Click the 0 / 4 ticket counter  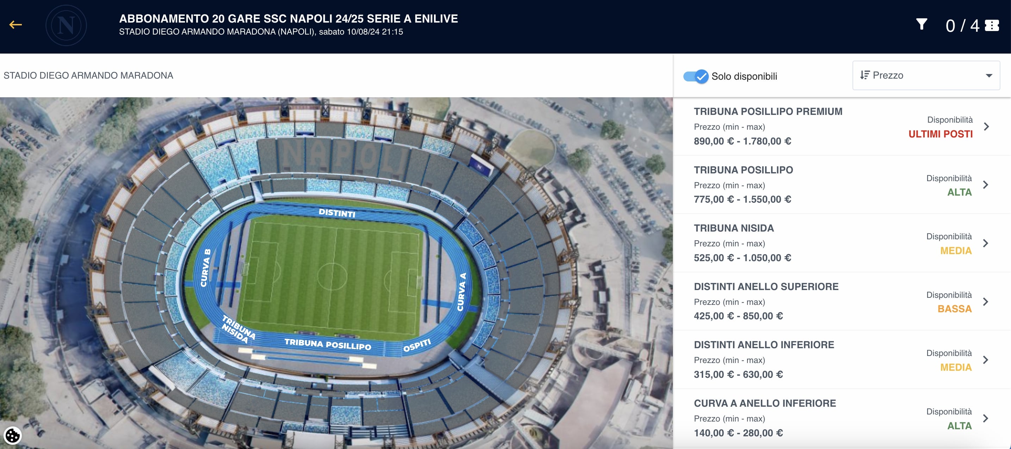pyautogui.click(x=962, y=26)
